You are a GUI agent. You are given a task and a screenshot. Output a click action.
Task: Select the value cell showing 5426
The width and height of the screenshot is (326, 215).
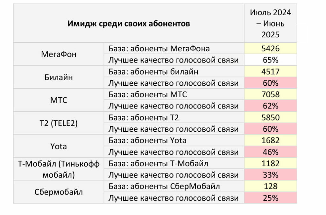click(270, 48)
